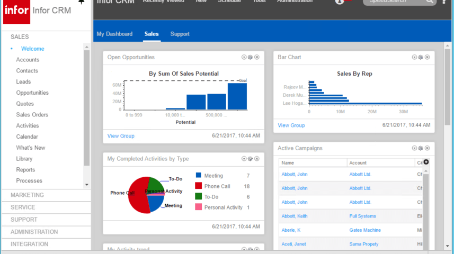Collapse the Bar Chart widget

click(414, 57)
